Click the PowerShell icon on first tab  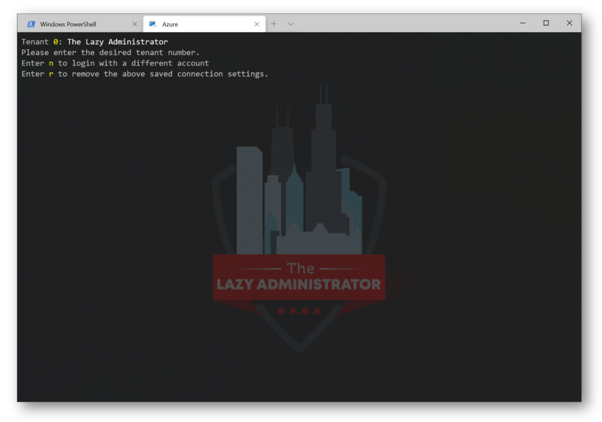(31, 24)
